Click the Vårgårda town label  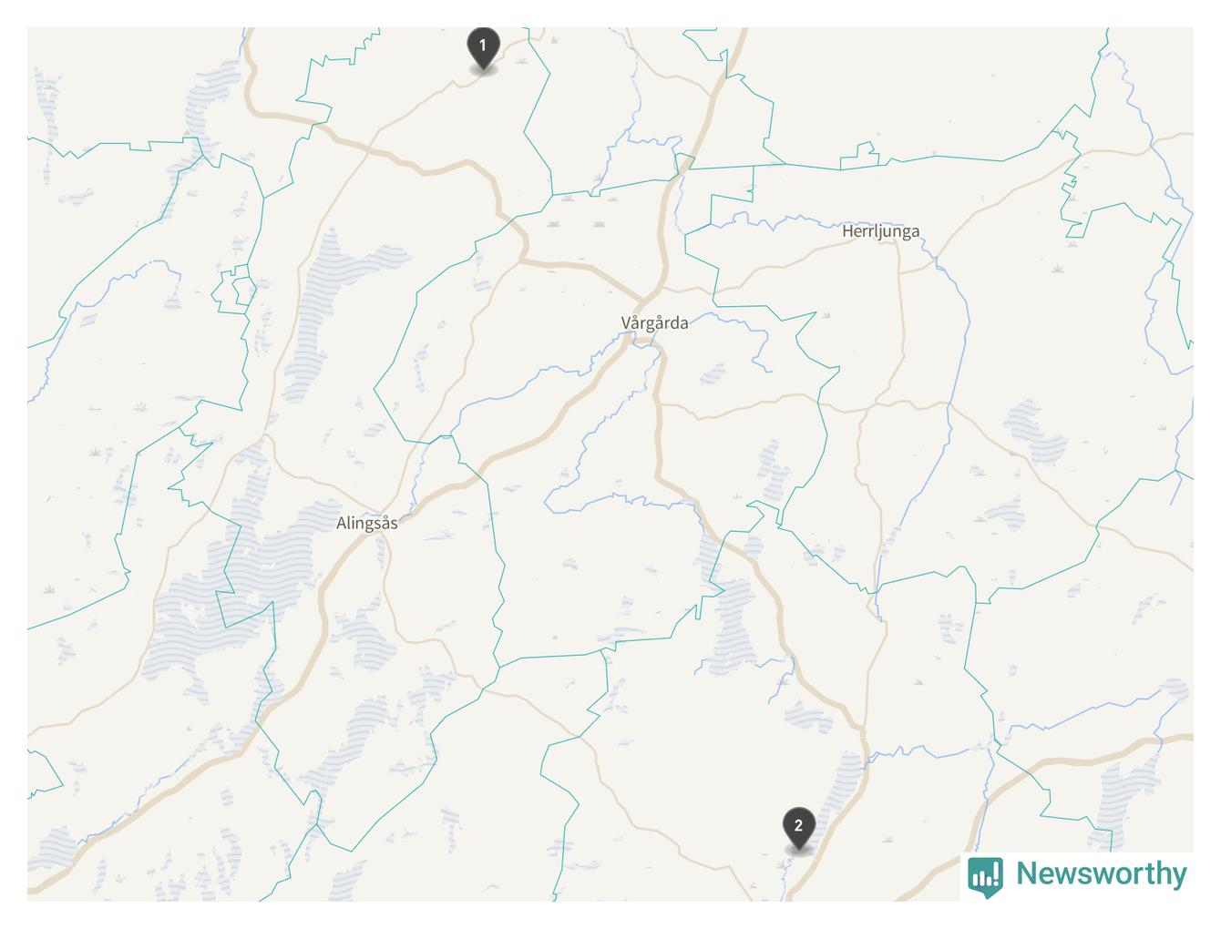[x=655, y=322]
